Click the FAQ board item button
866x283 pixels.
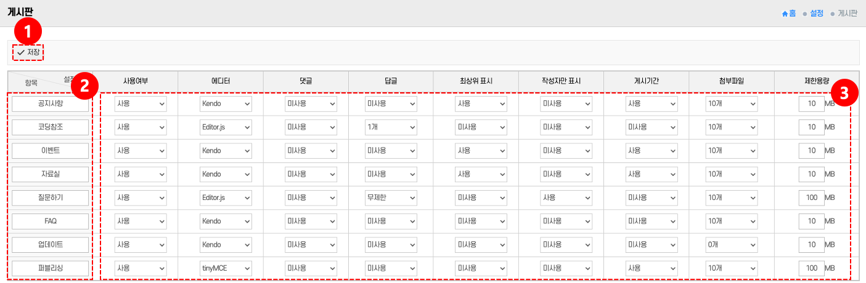pos(50,221)
